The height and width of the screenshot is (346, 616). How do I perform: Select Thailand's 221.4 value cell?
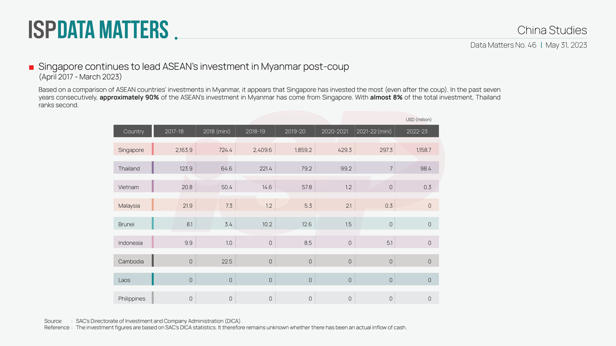click(x=263, y=169)
